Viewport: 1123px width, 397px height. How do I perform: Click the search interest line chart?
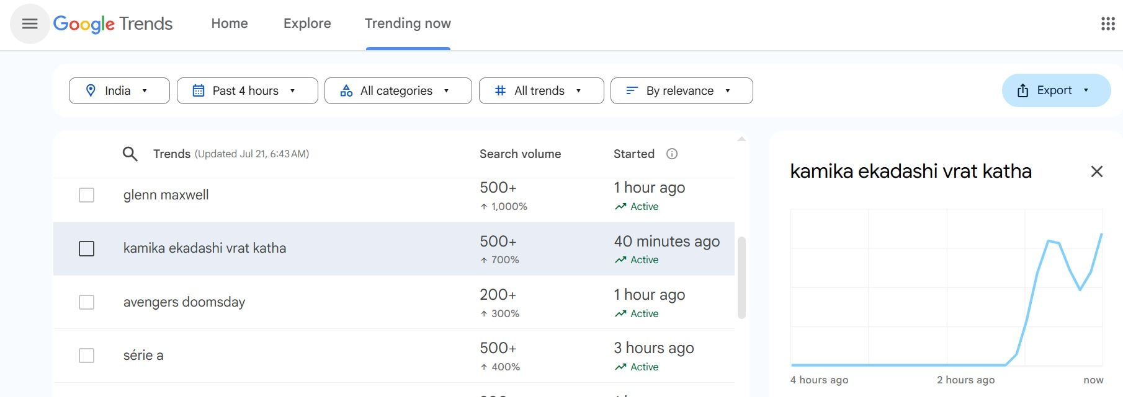(x=946, y=287)
